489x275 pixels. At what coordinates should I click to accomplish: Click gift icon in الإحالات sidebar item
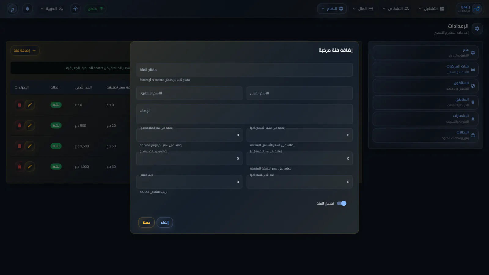click(473, 135)
